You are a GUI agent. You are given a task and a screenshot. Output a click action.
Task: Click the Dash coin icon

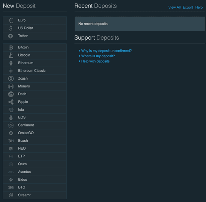coord(11,94)
